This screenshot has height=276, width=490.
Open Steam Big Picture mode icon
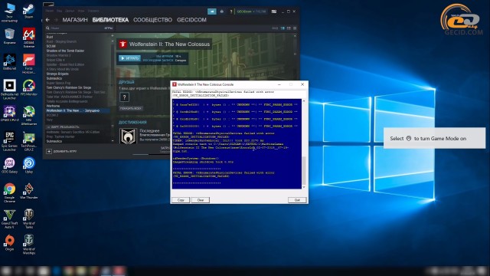coord(274,11)
